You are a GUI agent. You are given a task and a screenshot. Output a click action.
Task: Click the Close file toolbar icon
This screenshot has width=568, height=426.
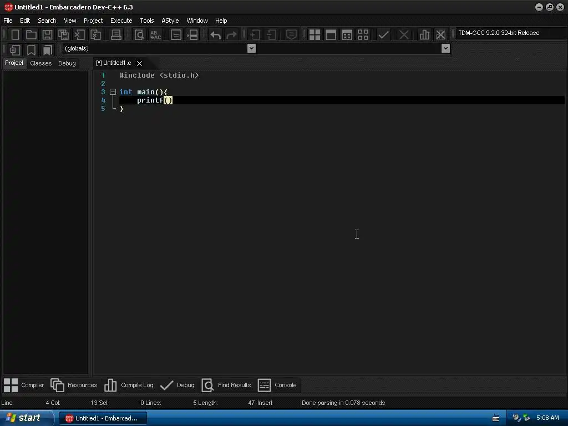(x=79, y=35)
